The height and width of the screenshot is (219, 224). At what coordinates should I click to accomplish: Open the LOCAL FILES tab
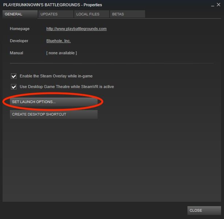pos(92,14)
